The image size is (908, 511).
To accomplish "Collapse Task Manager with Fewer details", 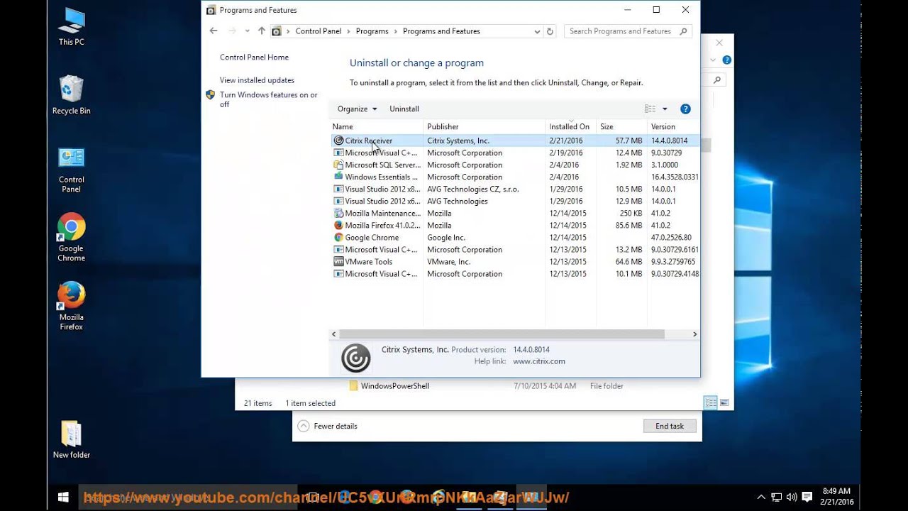I will (328, 426).
